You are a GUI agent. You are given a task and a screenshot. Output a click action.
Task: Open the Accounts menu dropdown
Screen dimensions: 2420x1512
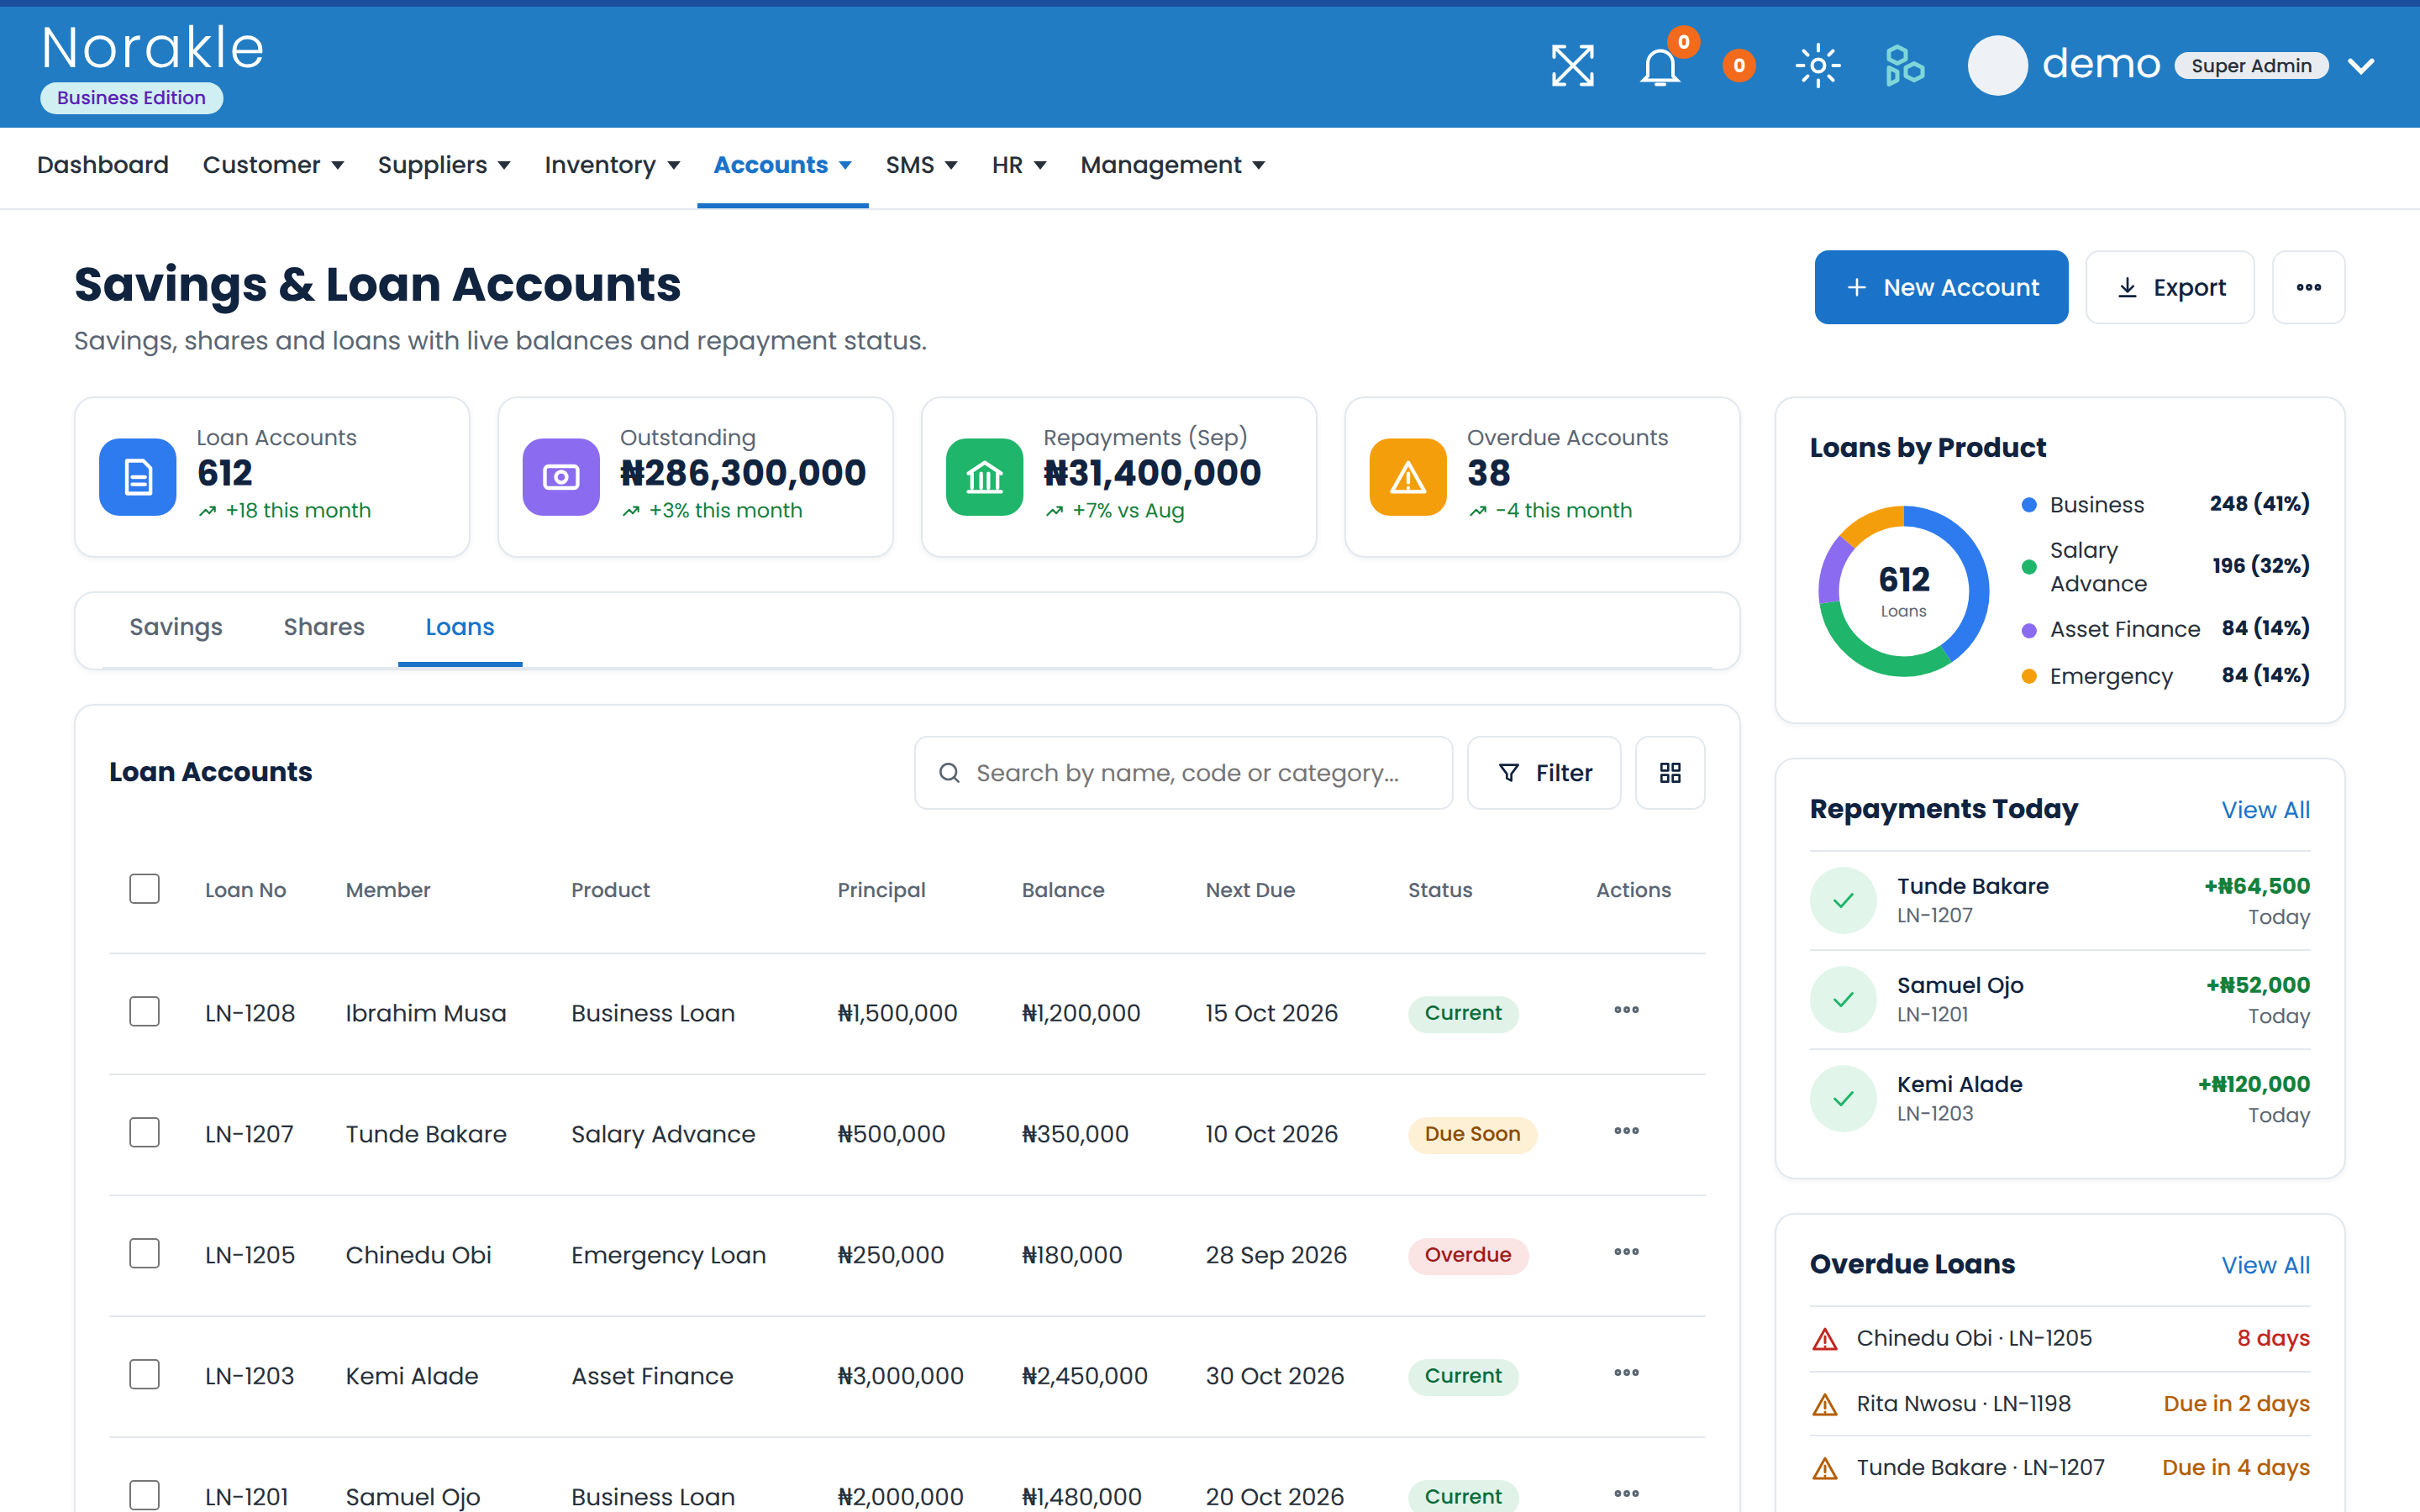(782, 165)
